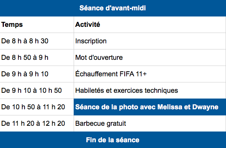Viewport: 226px width, 148px height.
Task: Click the Séance d'avant-midi header
Action: click(112, 8)
